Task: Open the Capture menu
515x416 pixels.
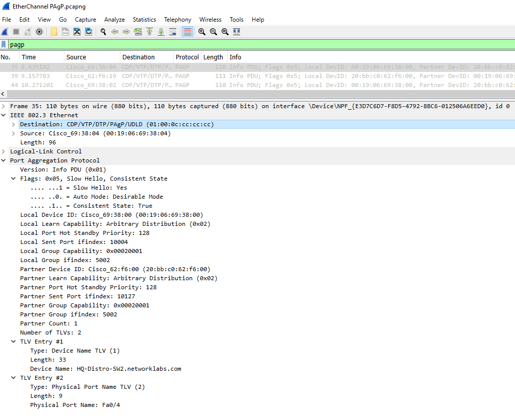Action: pyautogui.click(x=86, y=20)
